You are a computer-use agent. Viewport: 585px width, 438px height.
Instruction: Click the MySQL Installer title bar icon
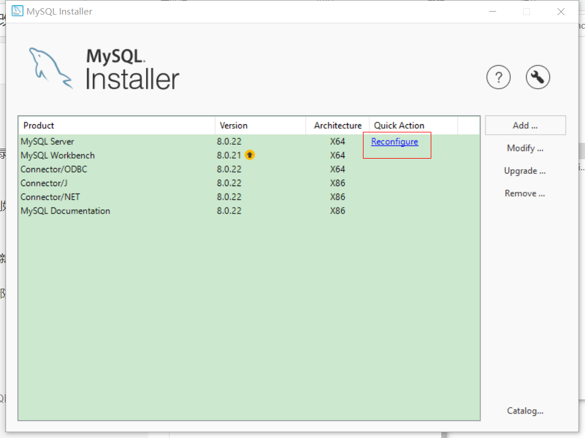16,10
